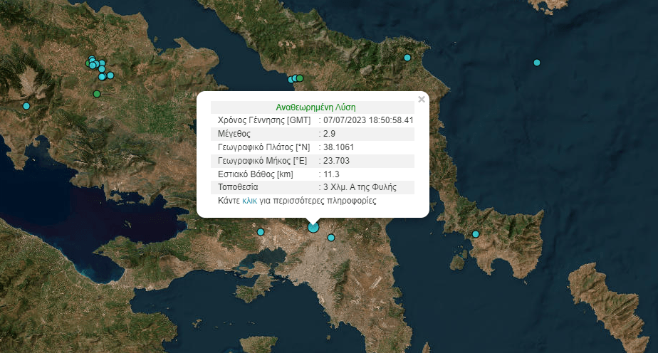
Task: Select the cyan marker at the lower right coast
Action: coord(476,234)
